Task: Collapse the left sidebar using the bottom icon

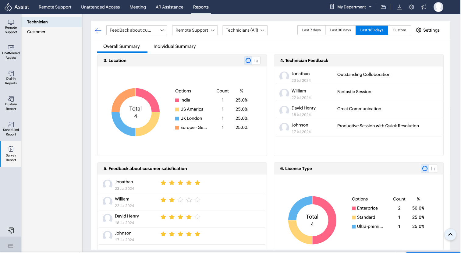Action: point(11,246)
